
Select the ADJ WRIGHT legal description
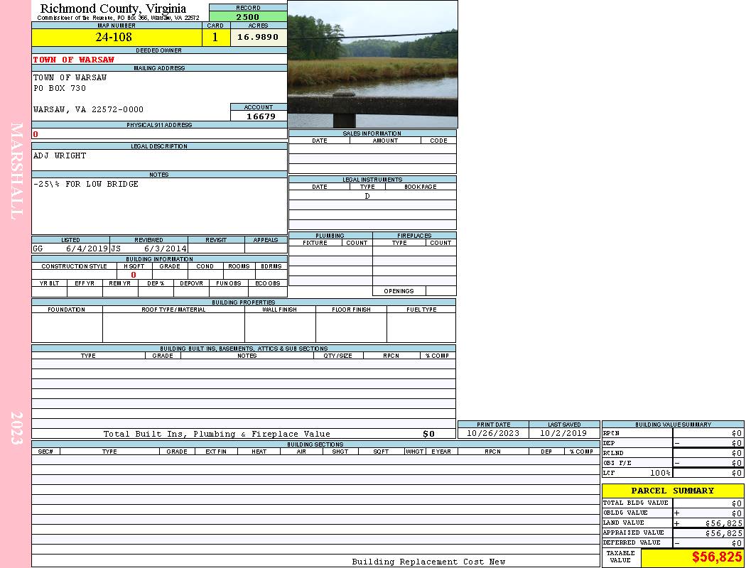(x=60, y=155)
